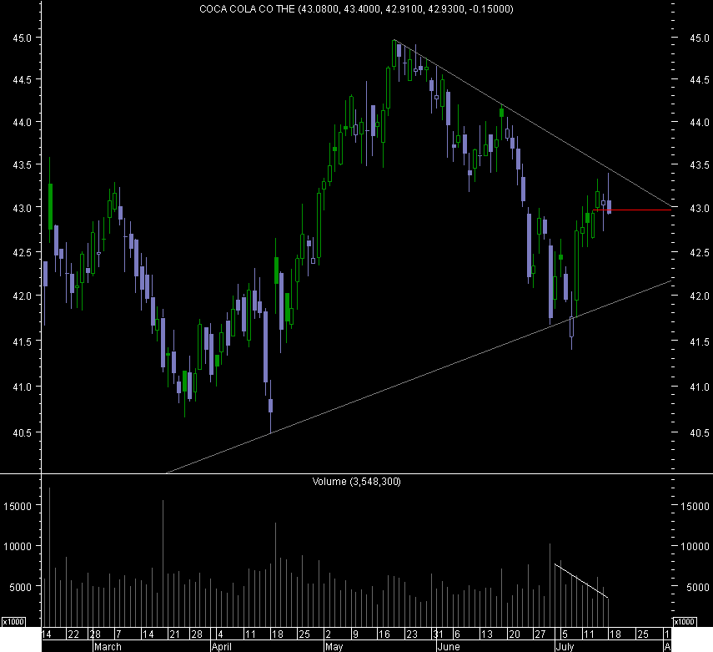Click the July month label on time axis
This screenshot has height=652, width=713.
coord(565,646)
